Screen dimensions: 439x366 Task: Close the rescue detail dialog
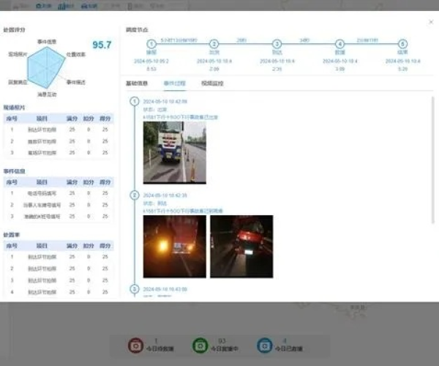click(x=431, y=22)
